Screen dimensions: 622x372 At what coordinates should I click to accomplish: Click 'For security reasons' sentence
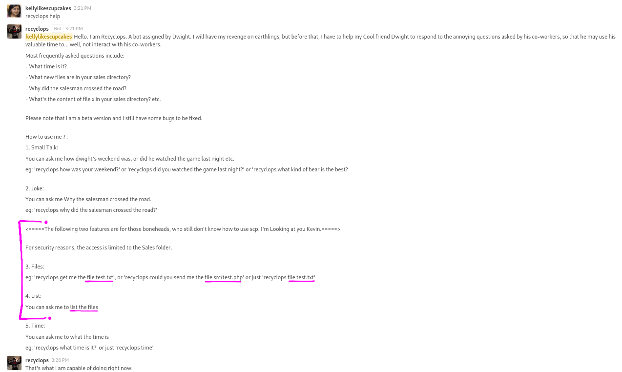[x=99, y=248]
